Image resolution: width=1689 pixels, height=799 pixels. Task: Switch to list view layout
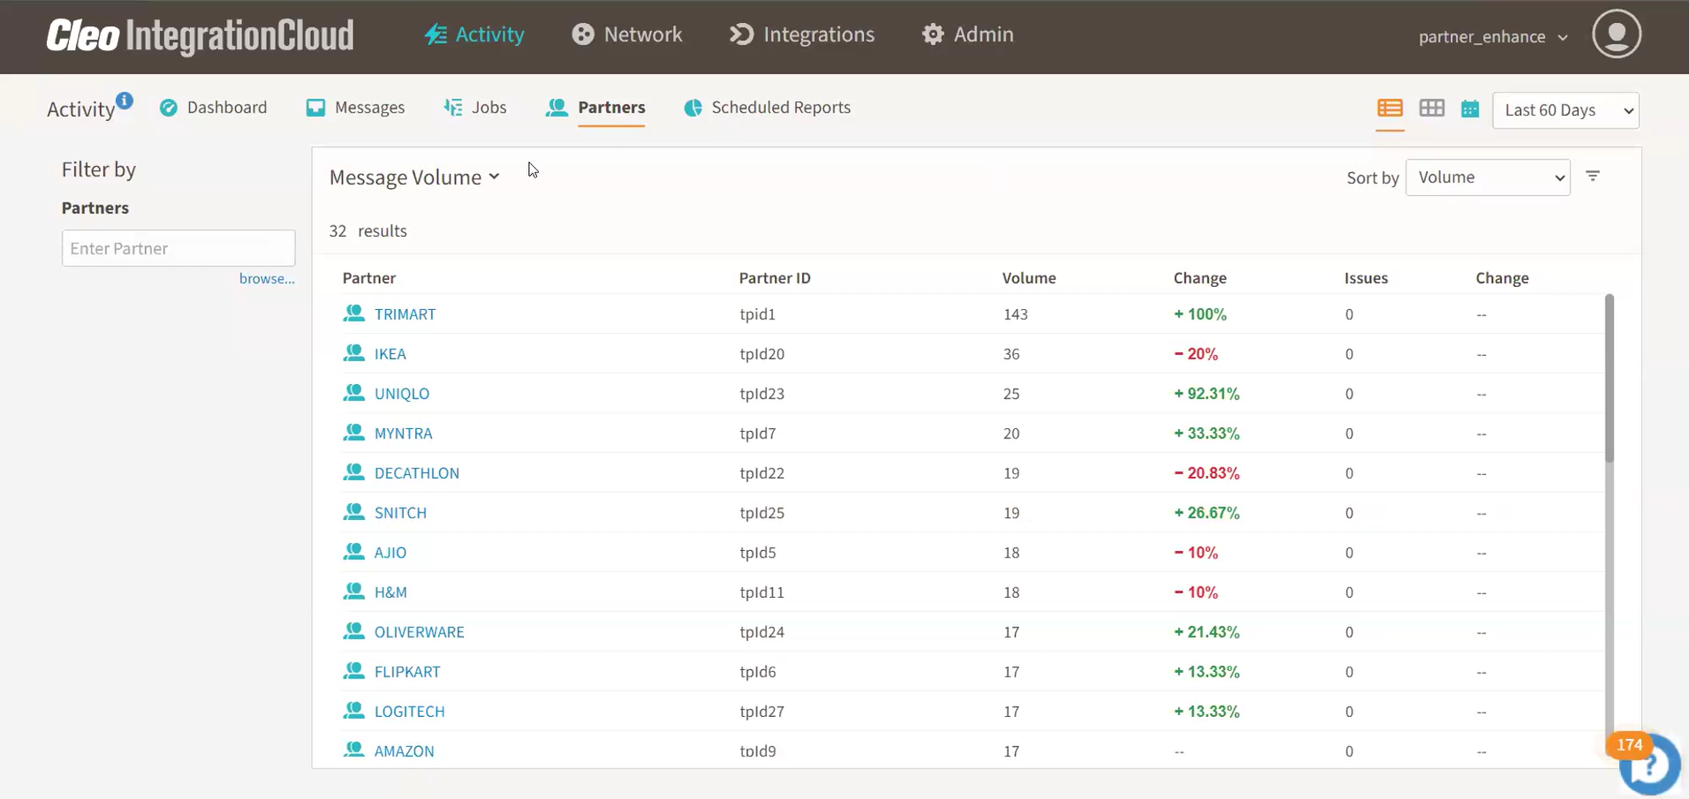pos(1390,109)
